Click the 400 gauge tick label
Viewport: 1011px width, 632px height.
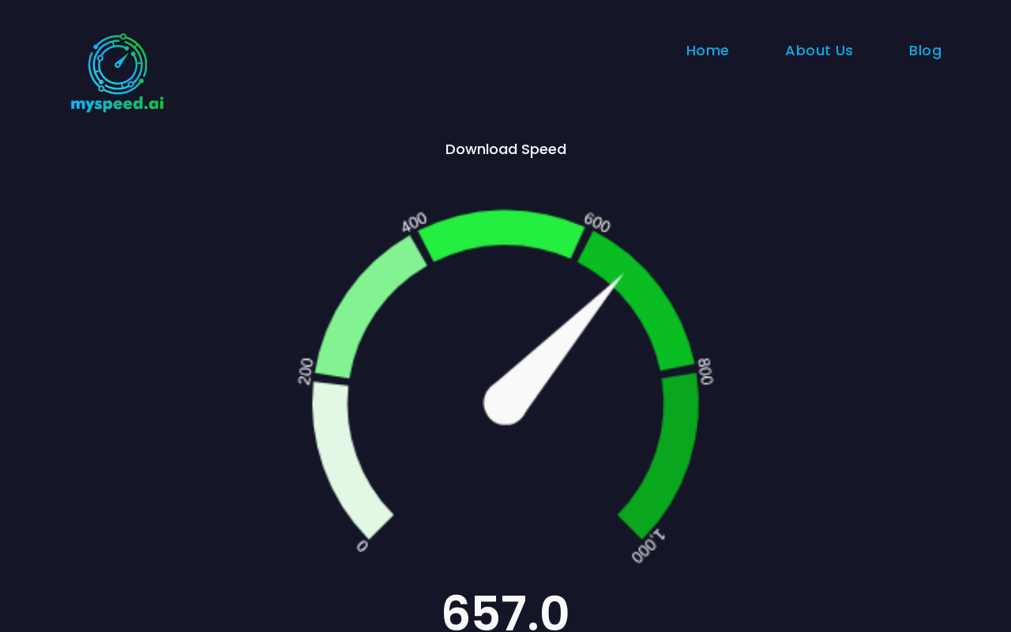414,223
